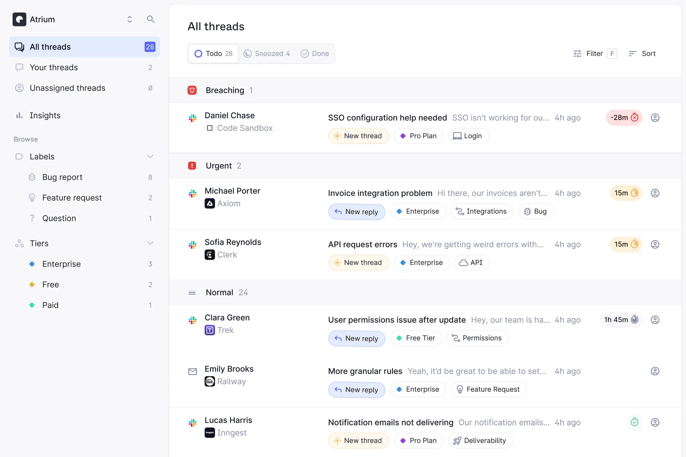Click the Login label chip
The width and height of the screenshot is (686, 457).
coord(468,136)
